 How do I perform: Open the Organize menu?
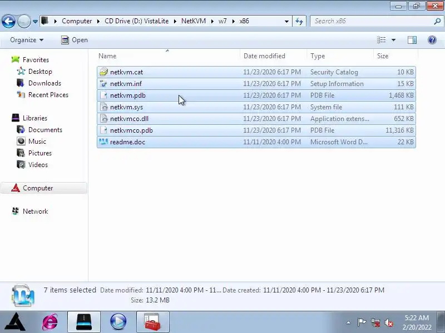pyautogui.click(x=27, y=40)
